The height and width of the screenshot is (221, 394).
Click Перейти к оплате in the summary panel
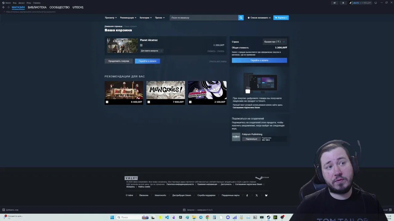259,60
